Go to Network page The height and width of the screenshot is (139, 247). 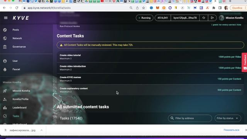(17, 38)
